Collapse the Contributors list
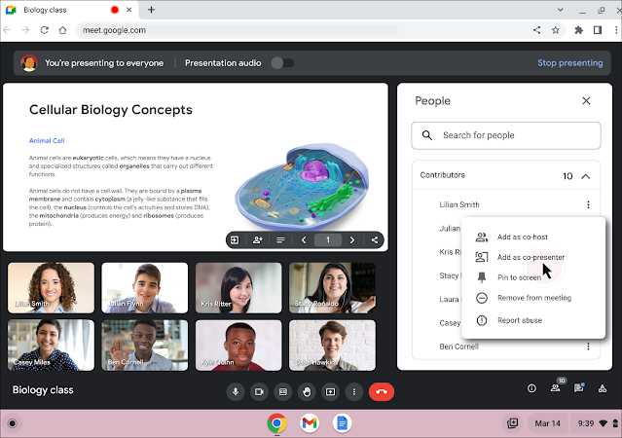The height and width of the screenshot is (438, 622). [585, 176]
